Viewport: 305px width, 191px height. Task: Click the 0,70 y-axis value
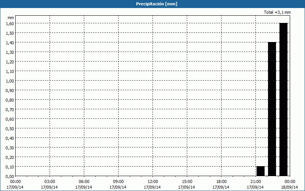tap(10, 110)
